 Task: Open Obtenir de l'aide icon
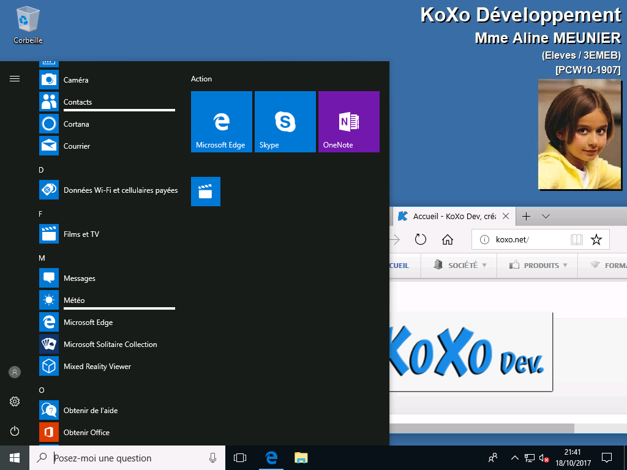pos(49,410)
